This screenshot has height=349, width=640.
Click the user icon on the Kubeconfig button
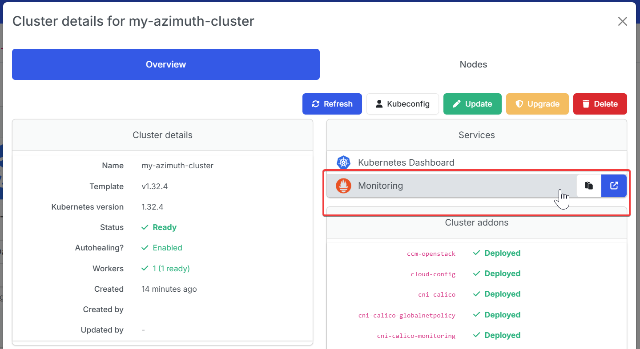(x=379, y=104)
